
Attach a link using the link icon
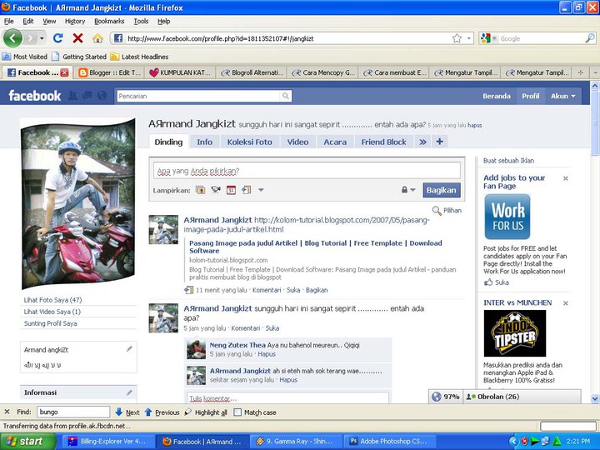pyautogui.click(x=246, y=190)
